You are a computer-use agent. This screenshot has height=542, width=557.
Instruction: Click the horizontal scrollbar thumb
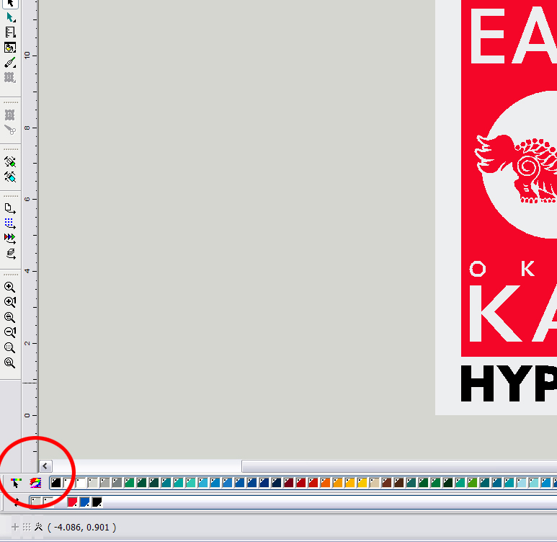click(399, 466)
